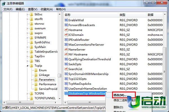Click the Enum folder icon
169x112 pixels.
pyautogui.click(x=36, y=70)
